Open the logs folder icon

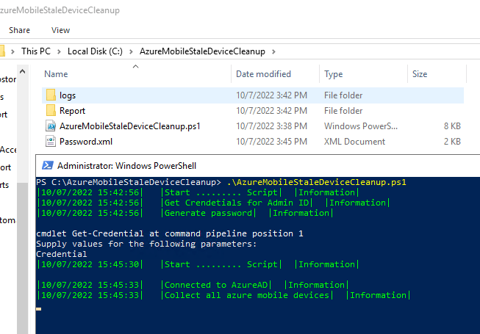tap(51, 95)
